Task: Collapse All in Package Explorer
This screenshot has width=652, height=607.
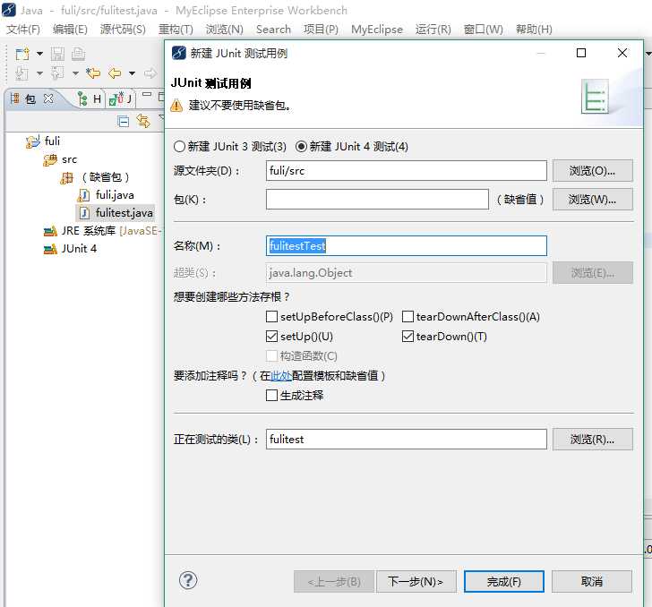Action: point(123,122)
